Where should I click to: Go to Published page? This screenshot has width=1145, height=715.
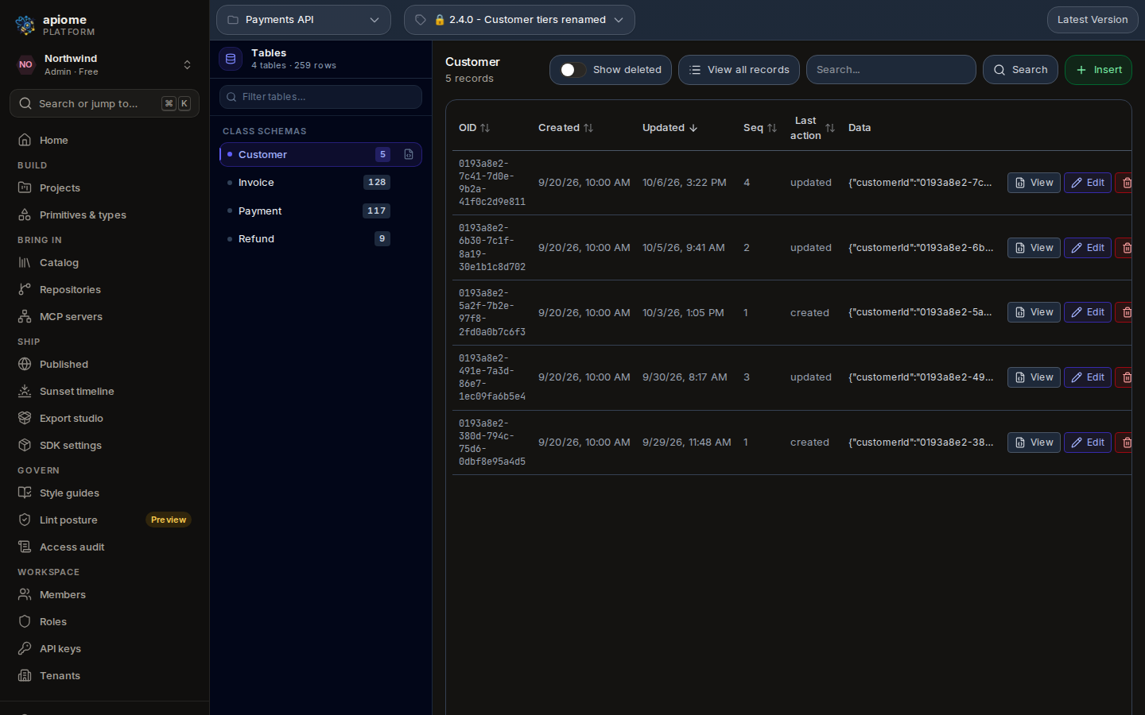point(104,365)
